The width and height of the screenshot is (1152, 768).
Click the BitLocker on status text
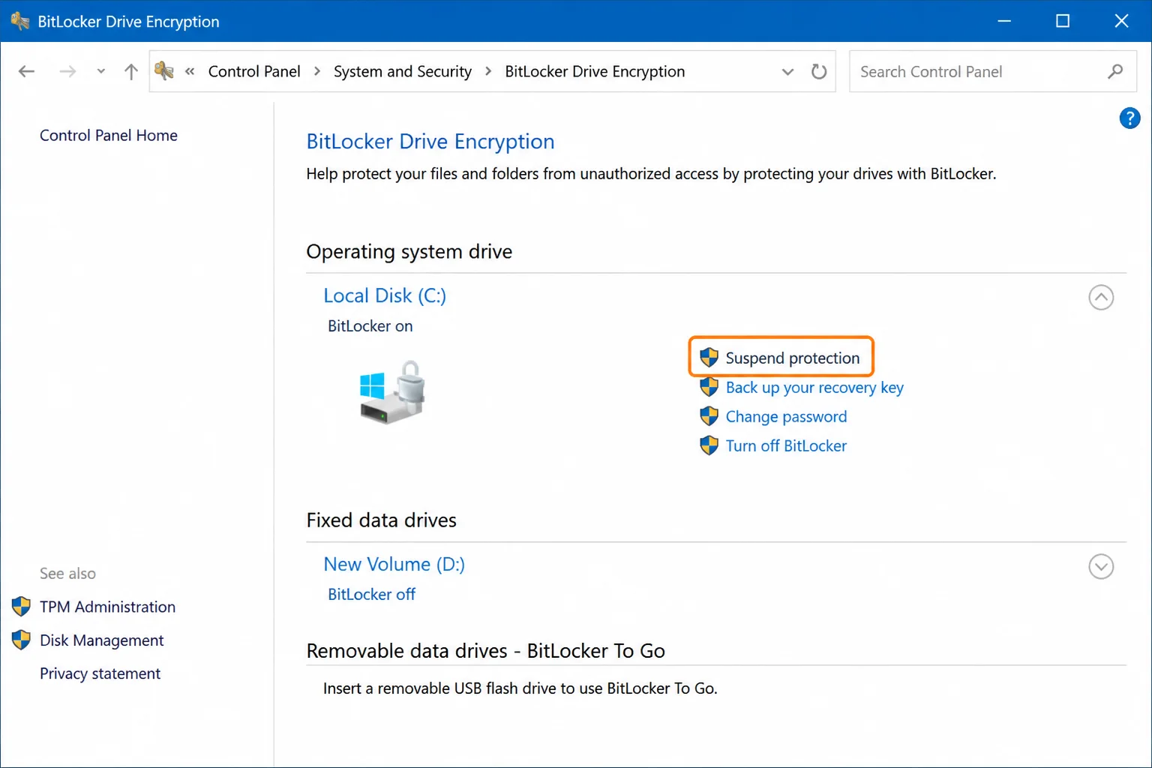pyautogui.click(x=370, y=325)
